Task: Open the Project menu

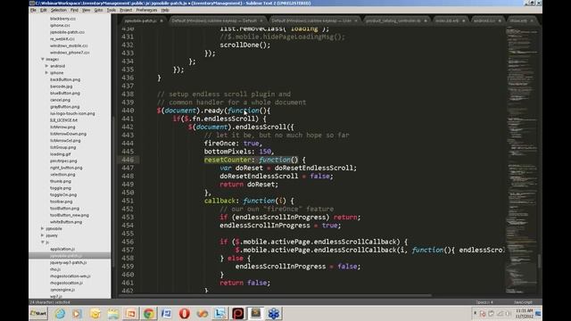Action: point(126,10)
